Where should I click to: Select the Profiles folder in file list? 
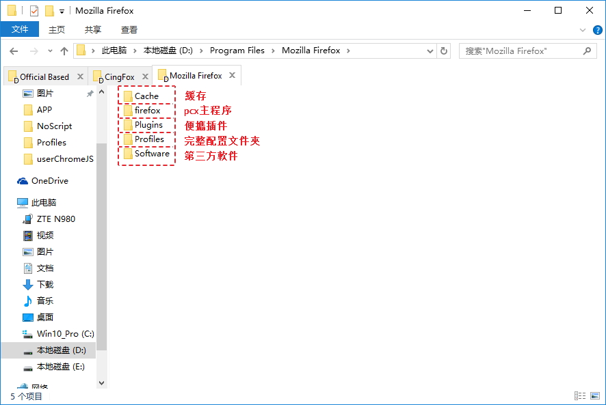(144, 139)
